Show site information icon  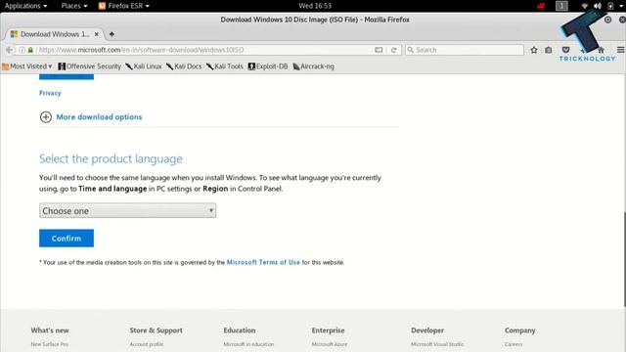[x=22, y=50]
